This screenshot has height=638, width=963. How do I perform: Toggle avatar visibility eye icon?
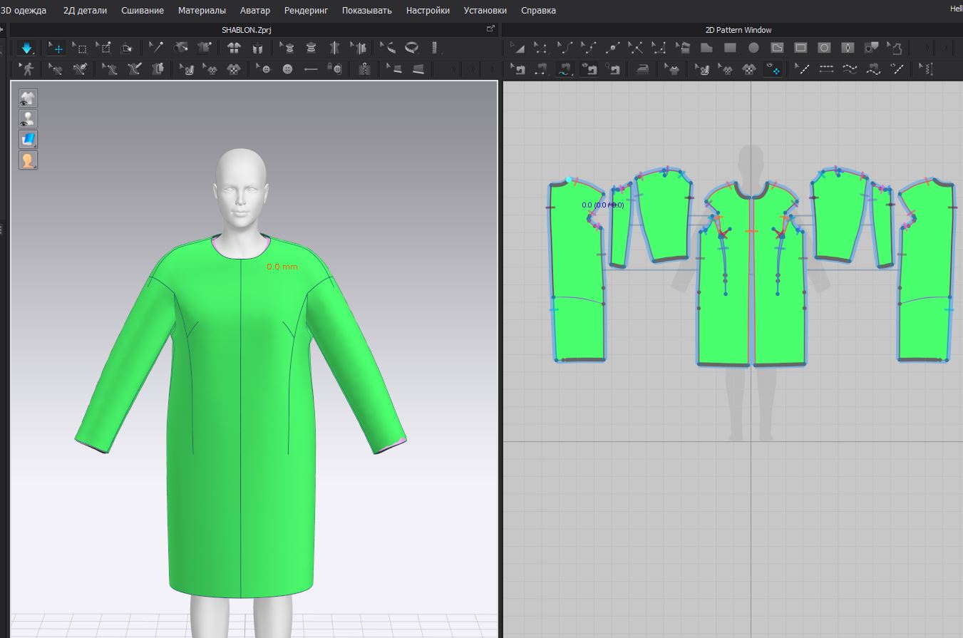pyautogui.click(x=28, y=118)
